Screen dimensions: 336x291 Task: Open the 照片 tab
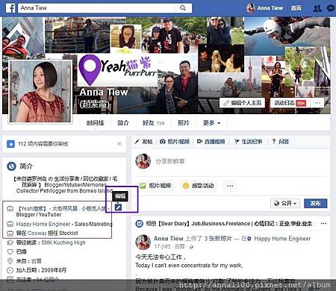[184, 123]
